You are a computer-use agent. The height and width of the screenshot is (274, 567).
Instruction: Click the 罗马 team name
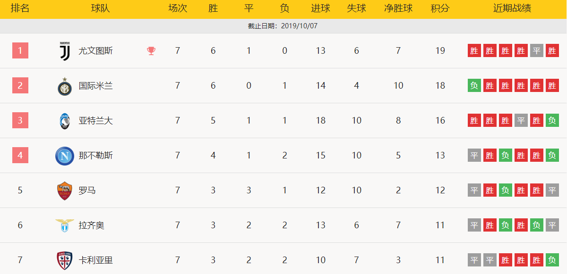(87, 191)
